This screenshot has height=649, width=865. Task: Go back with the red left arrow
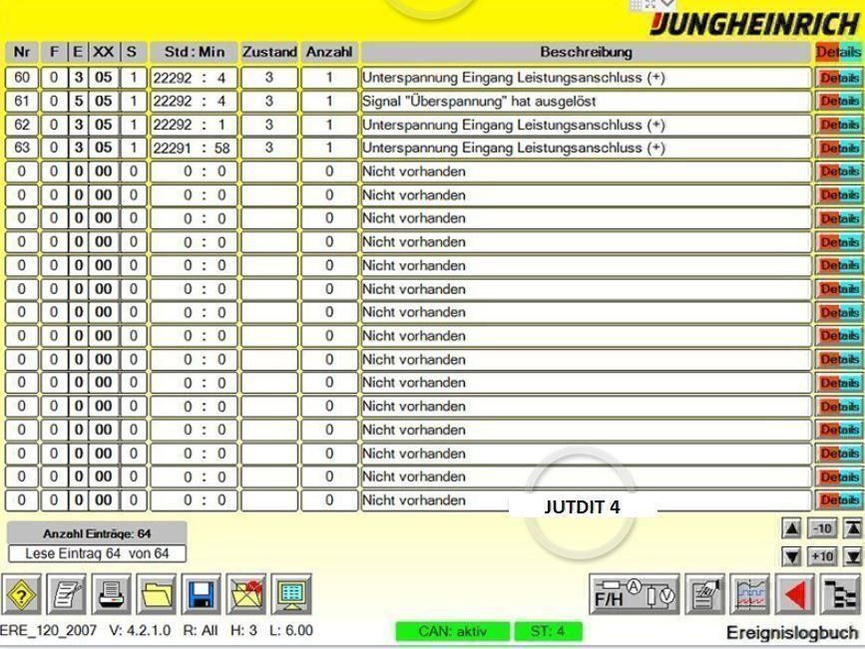[x=795, y=595]
